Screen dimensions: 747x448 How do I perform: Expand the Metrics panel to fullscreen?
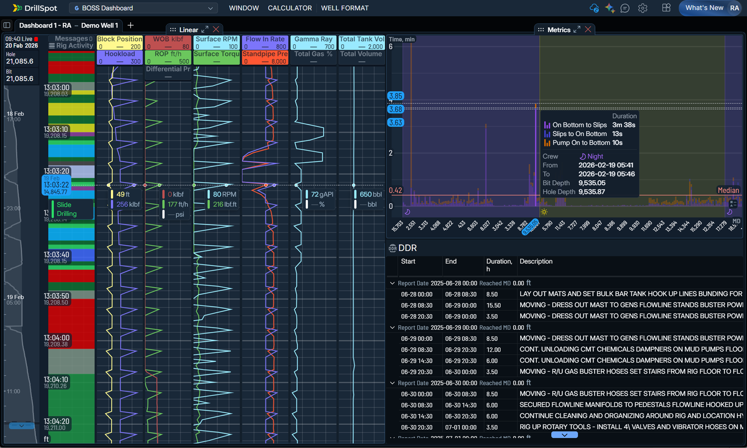point(577,29)
